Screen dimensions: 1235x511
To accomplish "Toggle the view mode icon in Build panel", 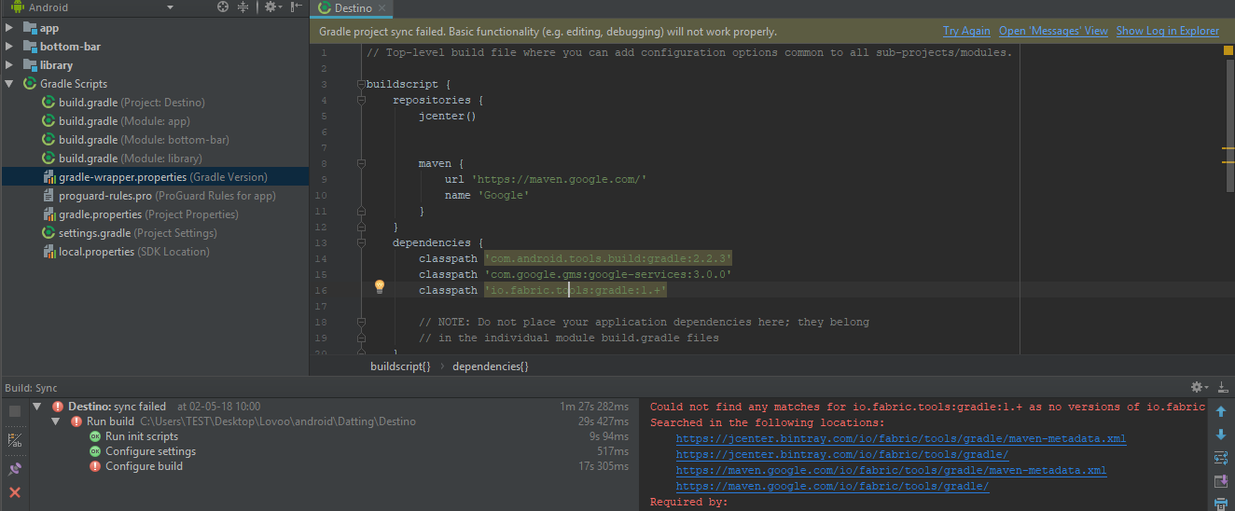I will click(15, 440).
